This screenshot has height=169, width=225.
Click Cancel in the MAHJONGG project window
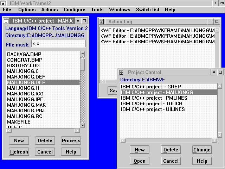pyautogui.click(x=45, y=152)
